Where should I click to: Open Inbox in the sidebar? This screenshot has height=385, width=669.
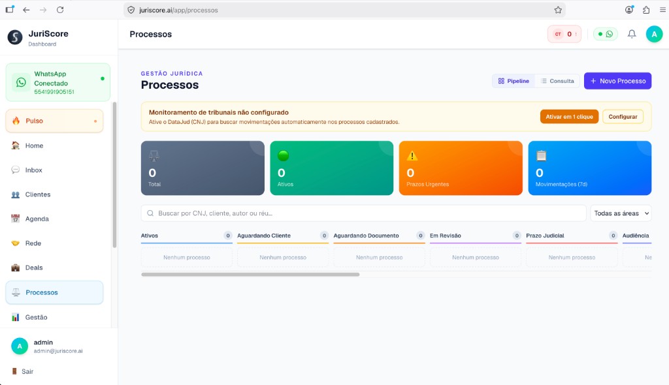[x=54, y=170]
